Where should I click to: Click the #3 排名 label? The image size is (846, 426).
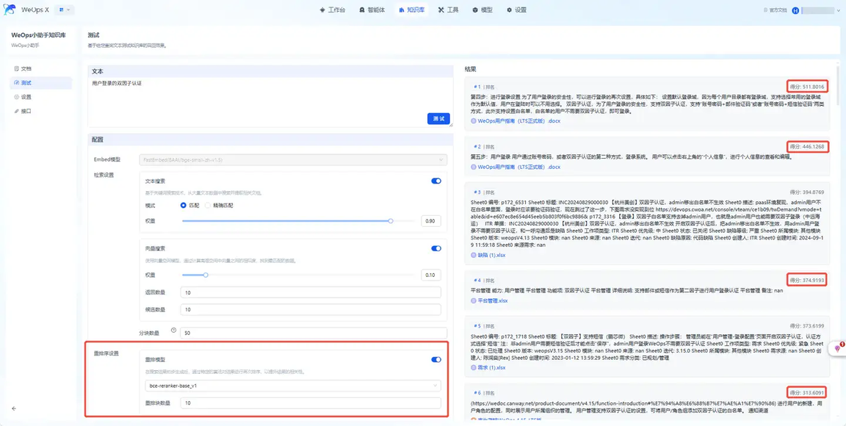point(484,192)
